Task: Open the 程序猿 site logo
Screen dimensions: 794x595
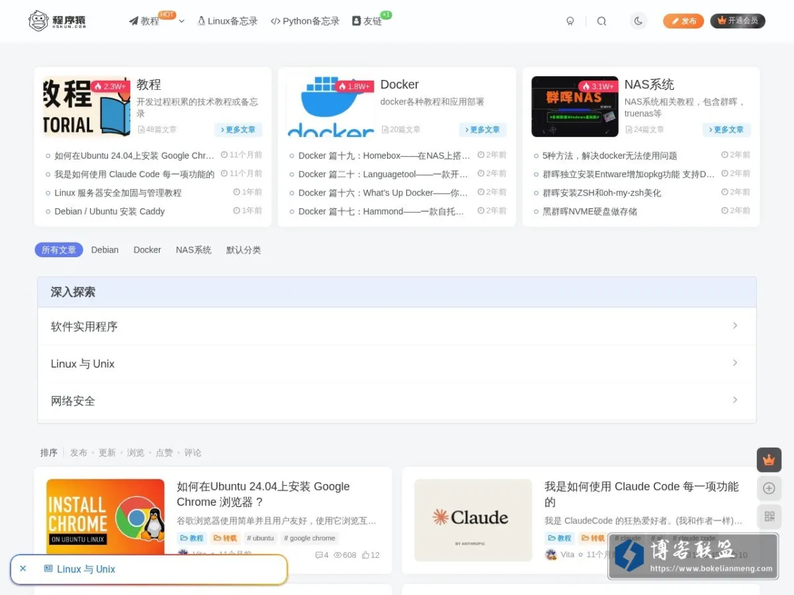Action: [x=58, y=21]
